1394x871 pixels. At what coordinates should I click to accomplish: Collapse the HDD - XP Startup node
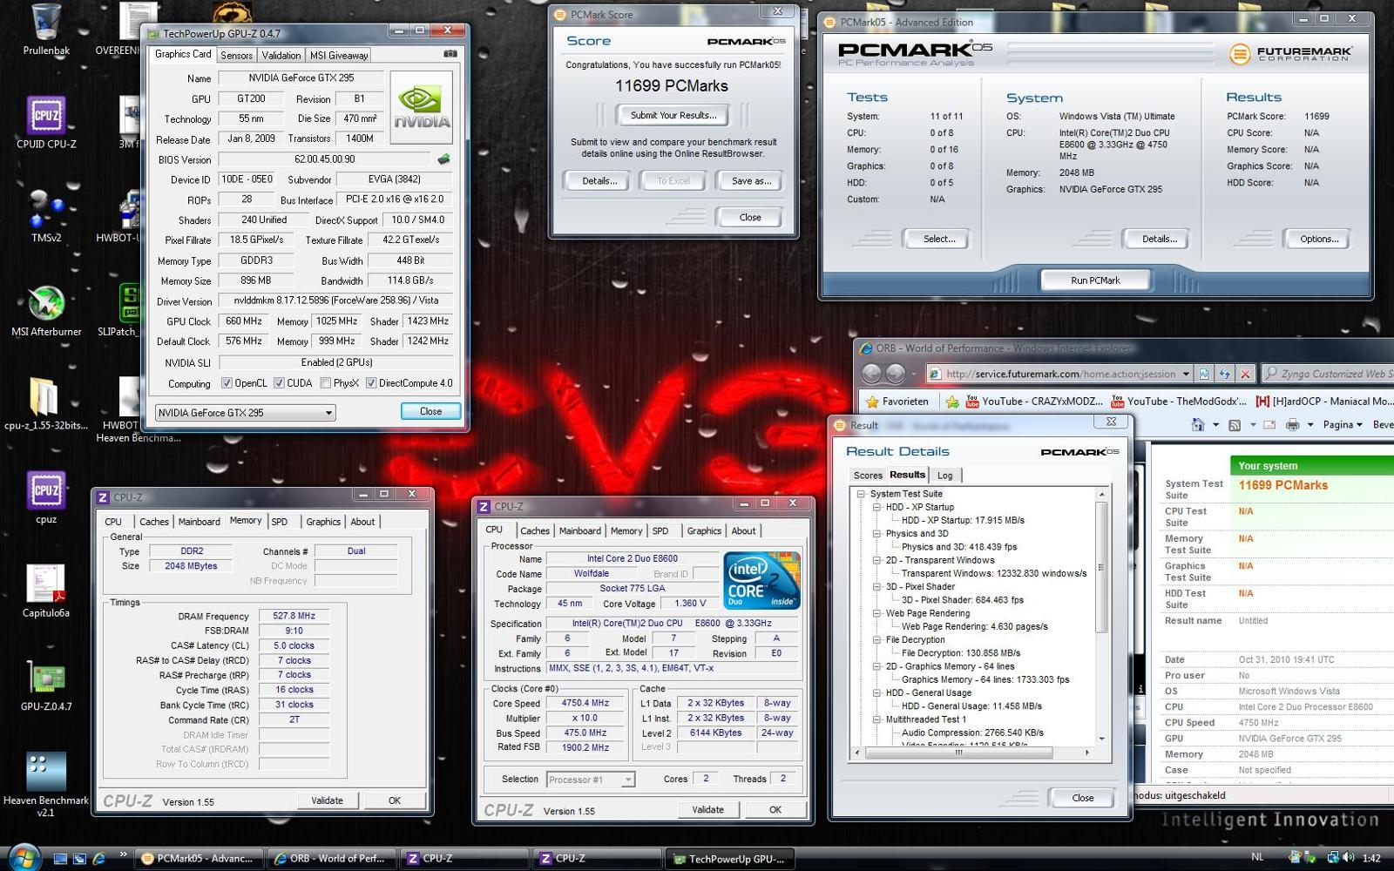(876, 507)
